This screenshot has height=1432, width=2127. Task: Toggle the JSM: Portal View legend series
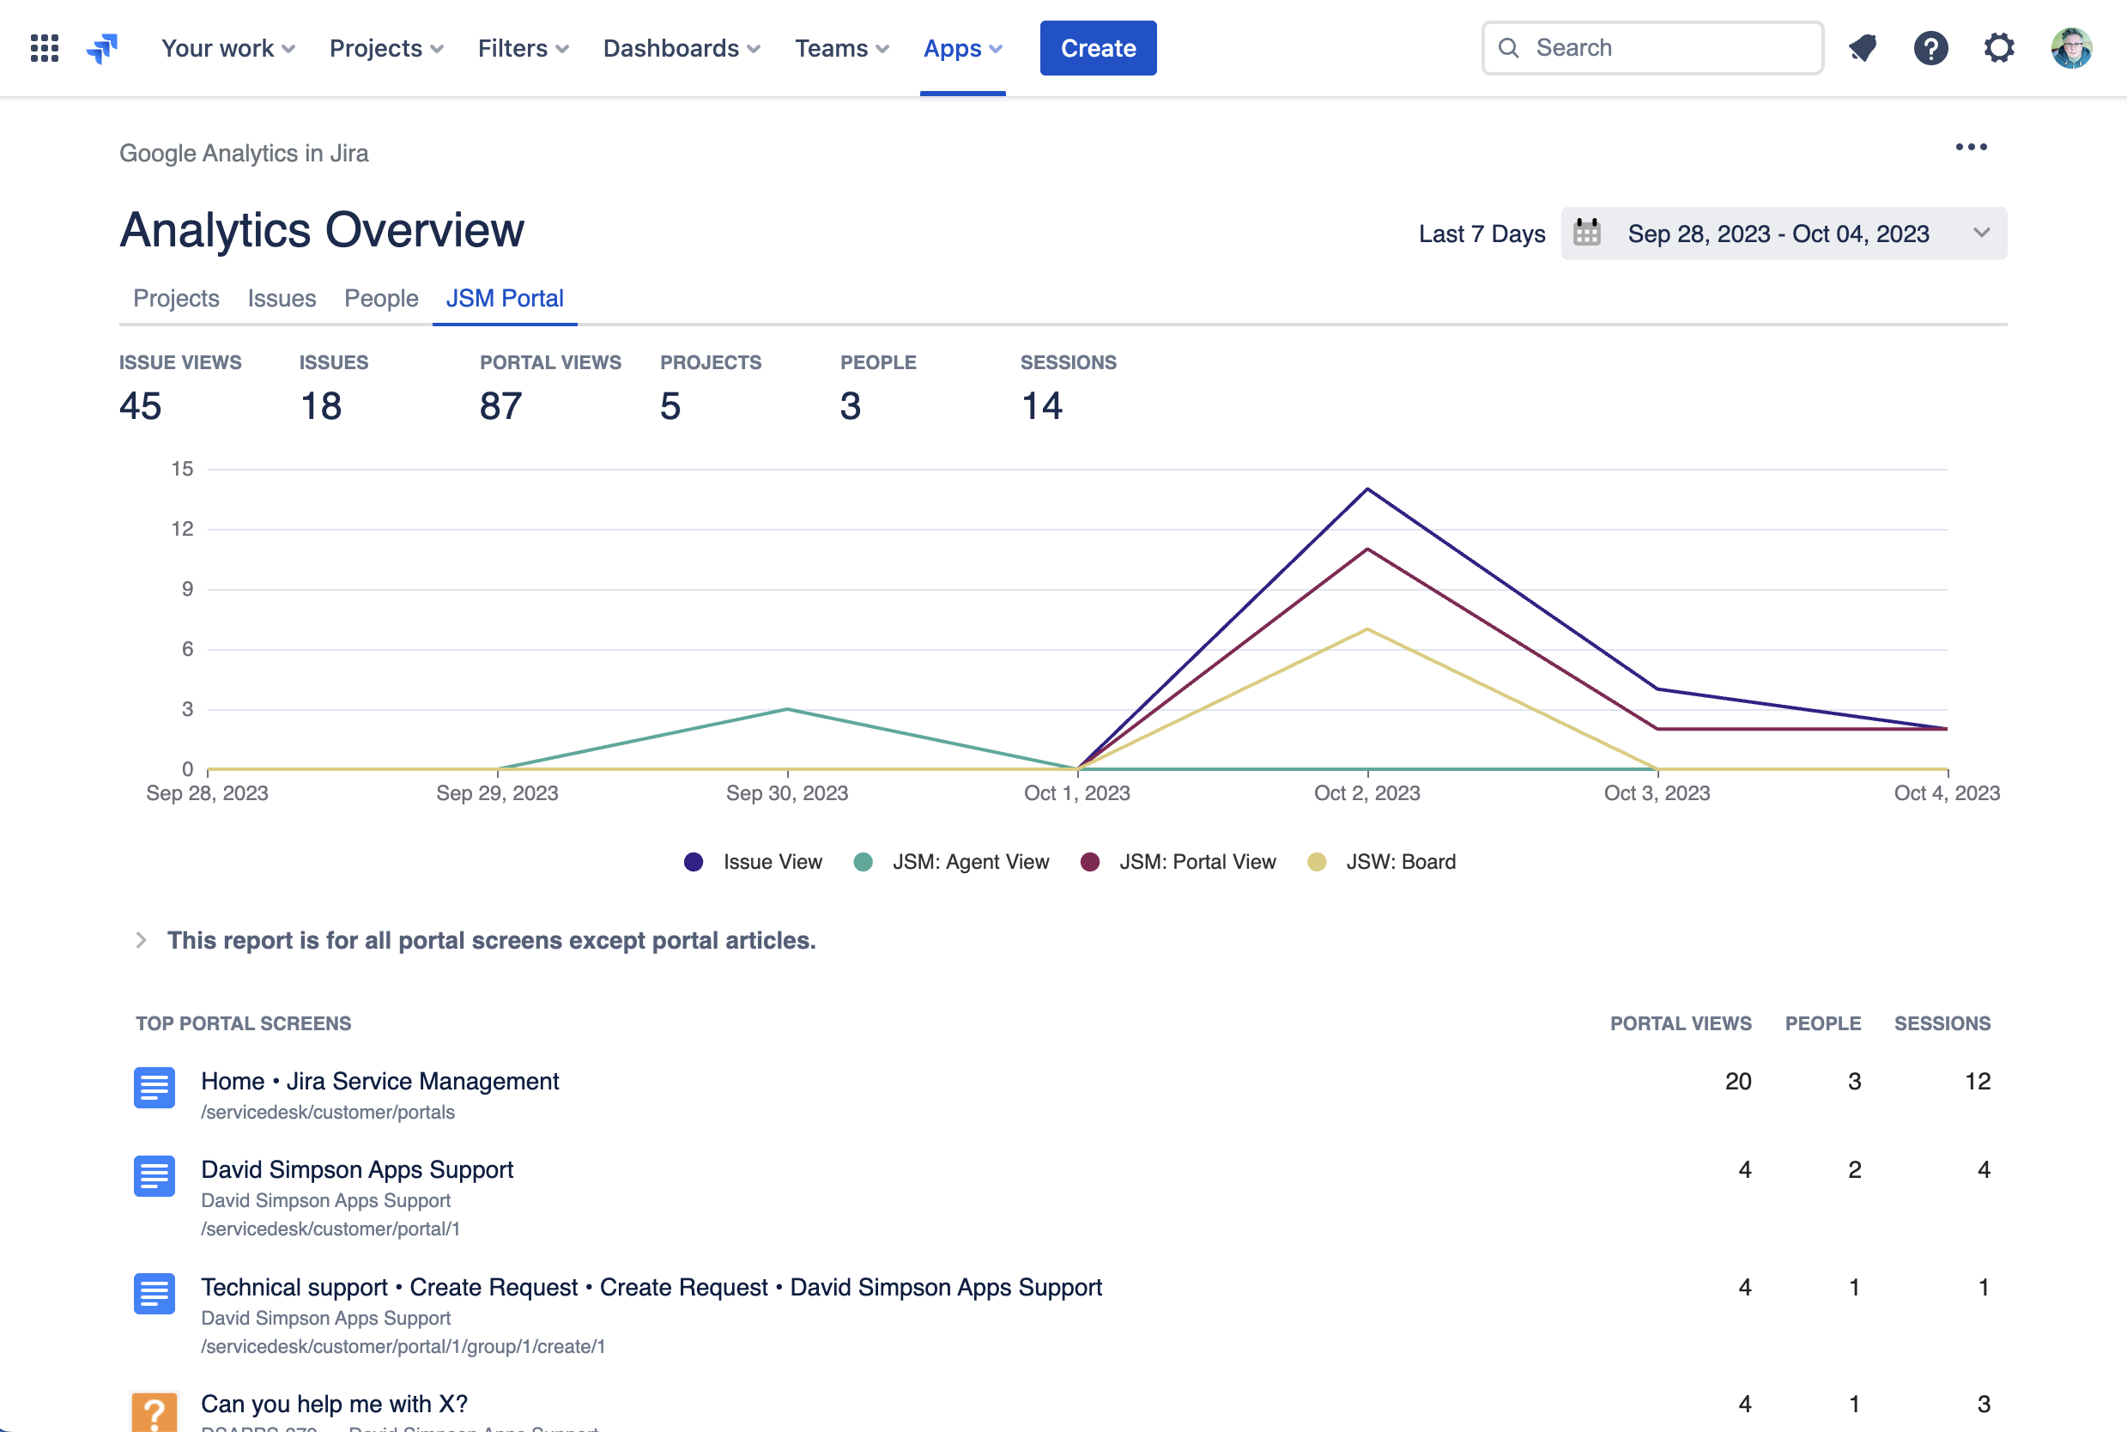click(1090, 862)
